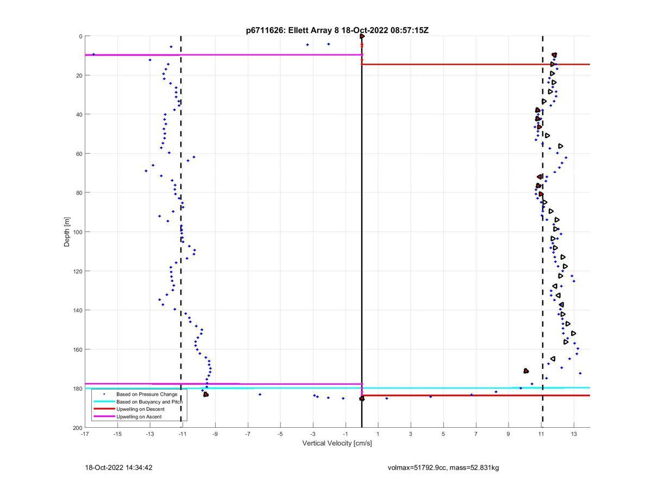The image size is (652, 481).
Task: Select legend entry Upwelling on Ascent
Action: tap(139, 417)
